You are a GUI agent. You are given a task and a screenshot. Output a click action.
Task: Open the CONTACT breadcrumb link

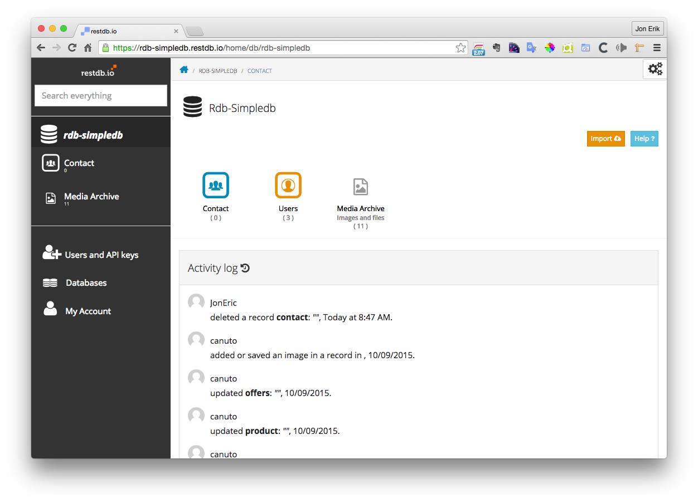tap(260, 71)
